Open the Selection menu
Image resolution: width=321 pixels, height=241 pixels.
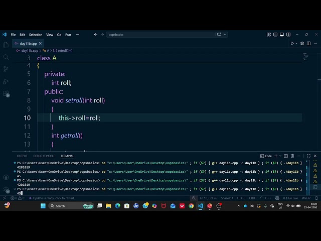pyautogui.click(x=36, y=35)
